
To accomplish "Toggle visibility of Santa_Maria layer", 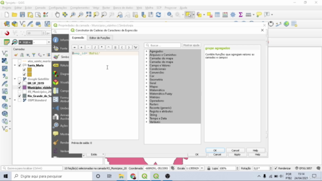I will 20,65.
